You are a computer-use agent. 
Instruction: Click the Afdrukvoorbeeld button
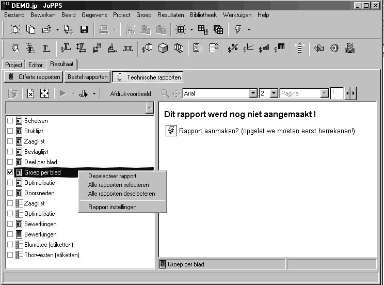click(131, 94)
